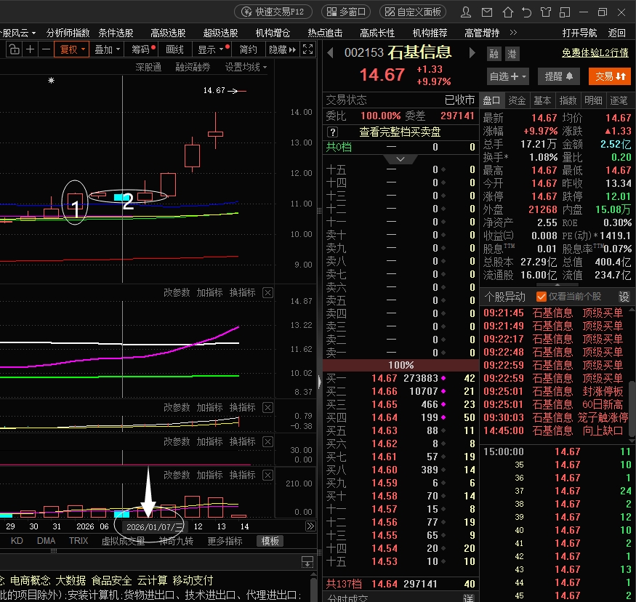Open 快速交易F12 quick trade button

(x=273, y=12)
